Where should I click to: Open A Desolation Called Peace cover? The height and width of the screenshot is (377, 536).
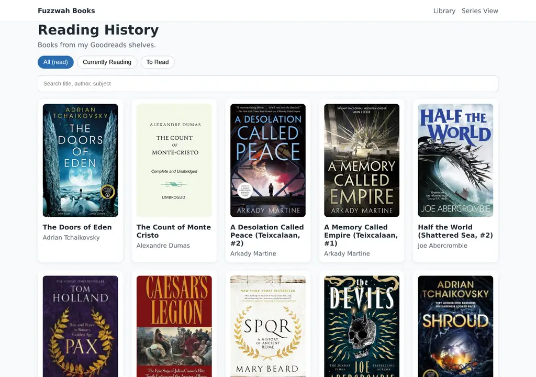click(x=267, y=160)
